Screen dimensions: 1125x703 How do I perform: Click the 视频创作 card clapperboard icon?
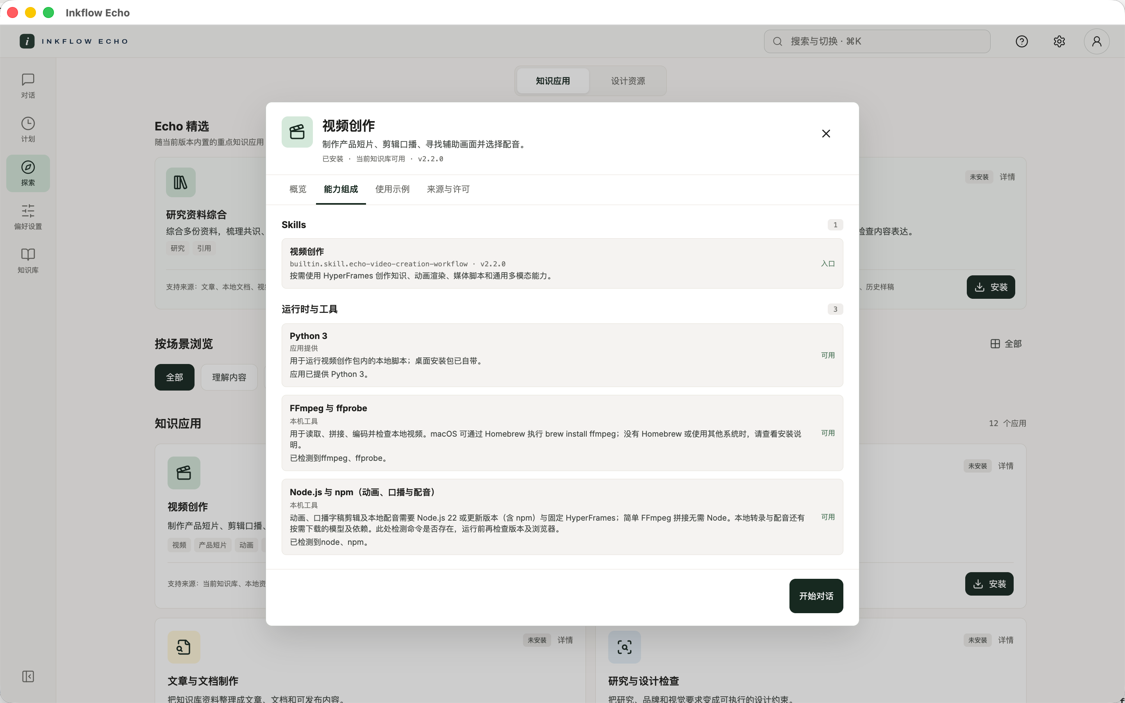tap(184, 473)
